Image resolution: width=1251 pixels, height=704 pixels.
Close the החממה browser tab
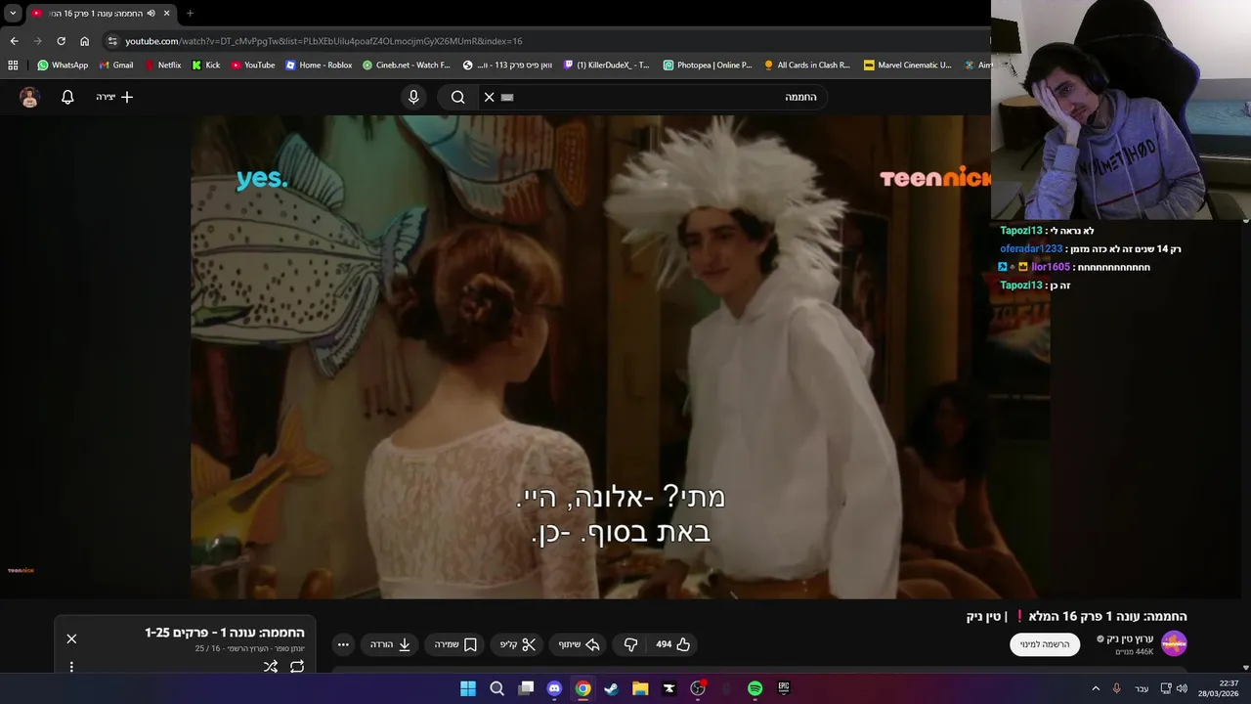point(166,14)
